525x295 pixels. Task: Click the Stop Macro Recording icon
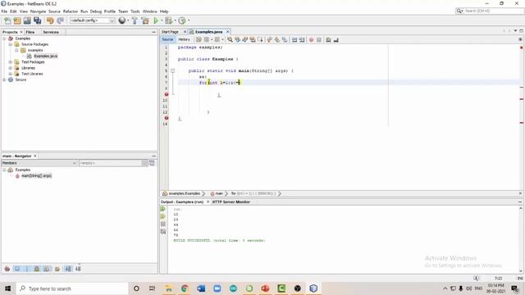click(x=319, y=40)
